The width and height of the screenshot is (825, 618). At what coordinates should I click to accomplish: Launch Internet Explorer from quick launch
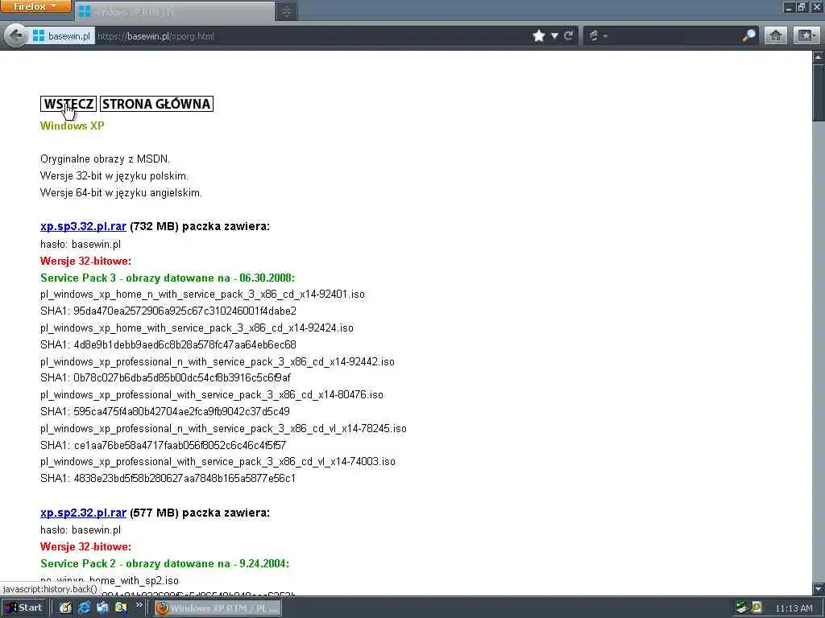(x=84, y=608)
